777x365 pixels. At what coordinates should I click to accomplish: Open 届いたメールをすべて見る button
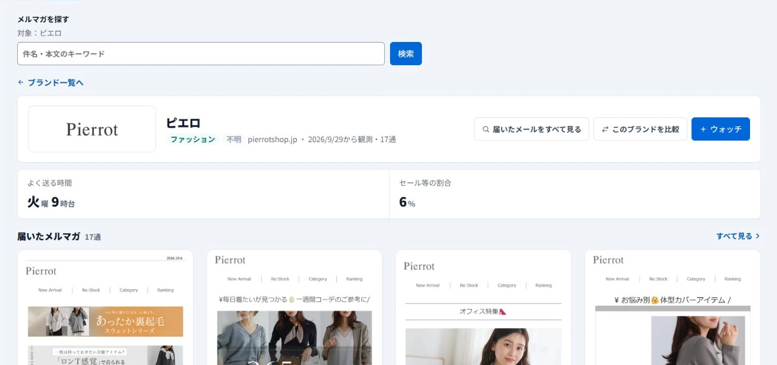pos(531,129)
